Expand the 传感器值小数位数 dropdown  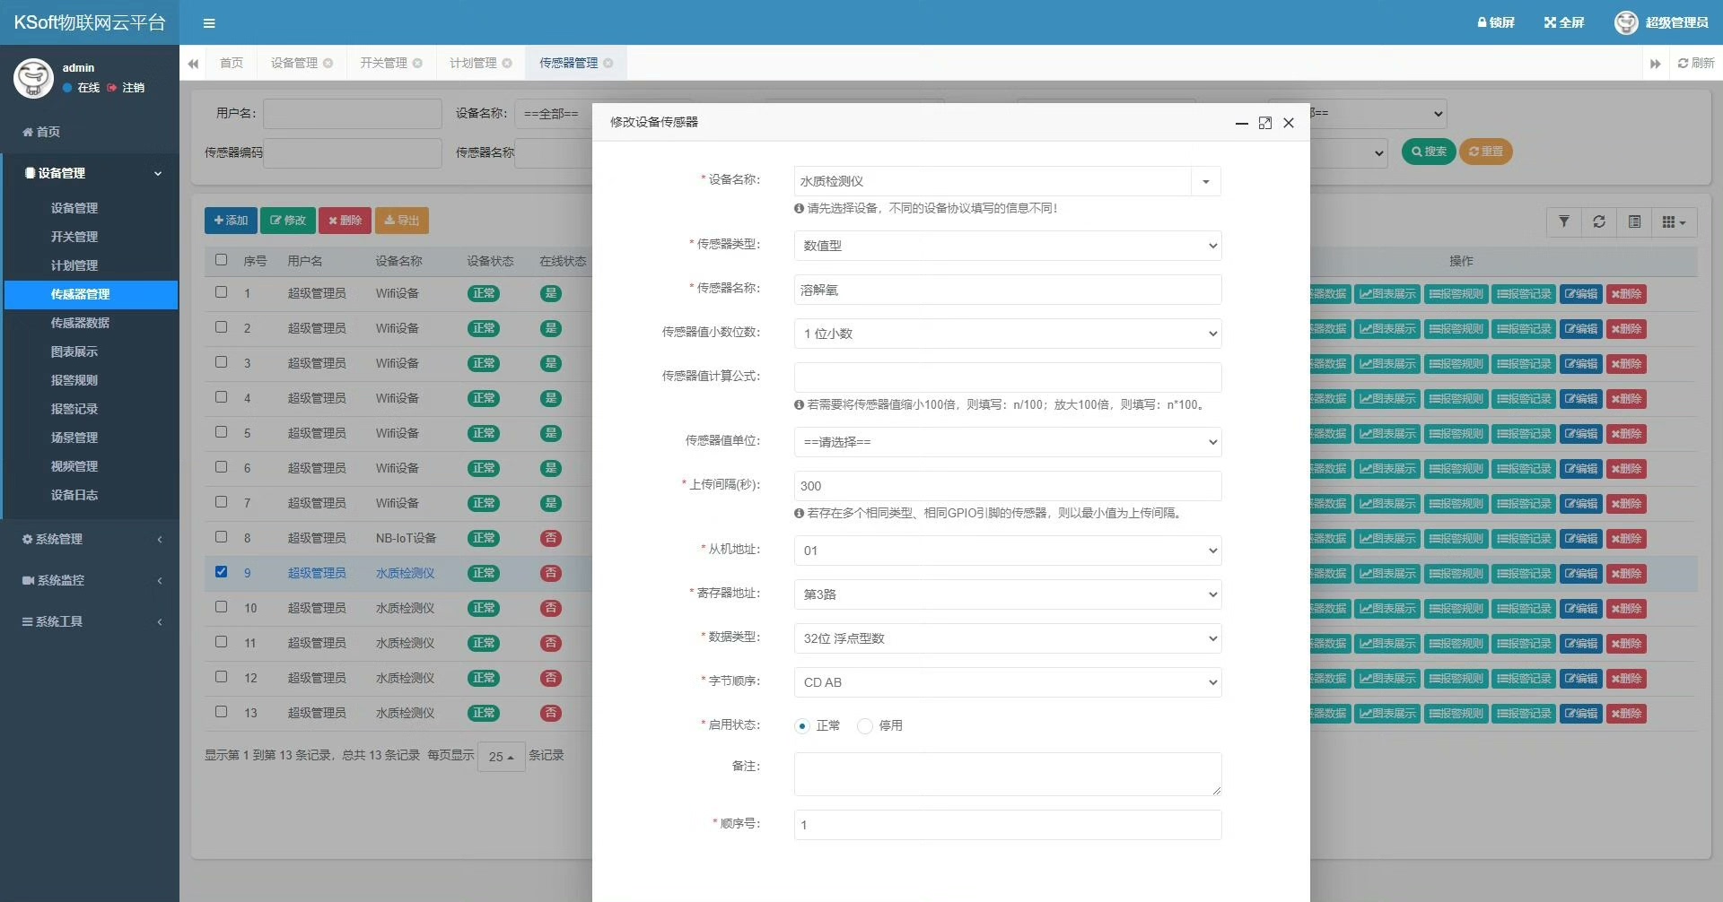(1007, 334)
